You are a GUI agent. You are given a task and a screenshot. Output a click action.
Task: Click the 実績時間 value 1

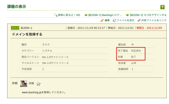point(132,69)
